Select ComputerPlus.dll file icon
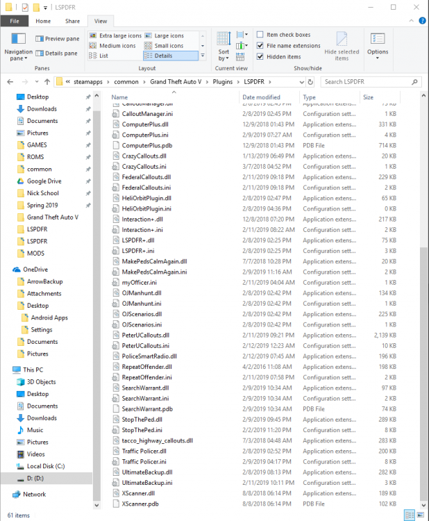 point(115,124)
